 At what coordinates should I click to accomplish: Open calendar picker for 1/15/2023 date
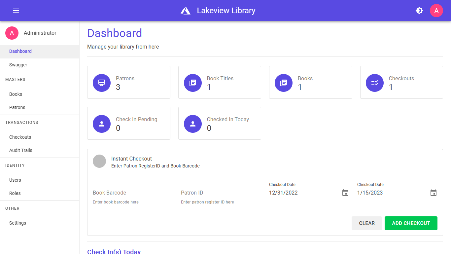434,193
